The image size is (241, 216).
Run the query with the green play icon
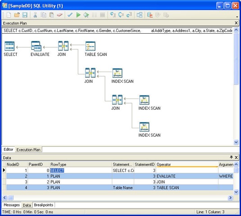pyautogui.click(x=78, y=15)
